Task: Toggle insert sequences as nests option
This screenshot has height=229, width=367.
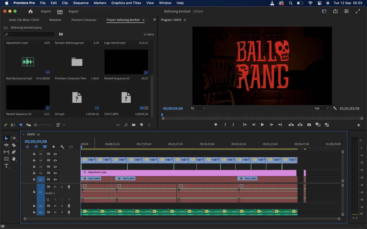Action: [x=28, y=147]
